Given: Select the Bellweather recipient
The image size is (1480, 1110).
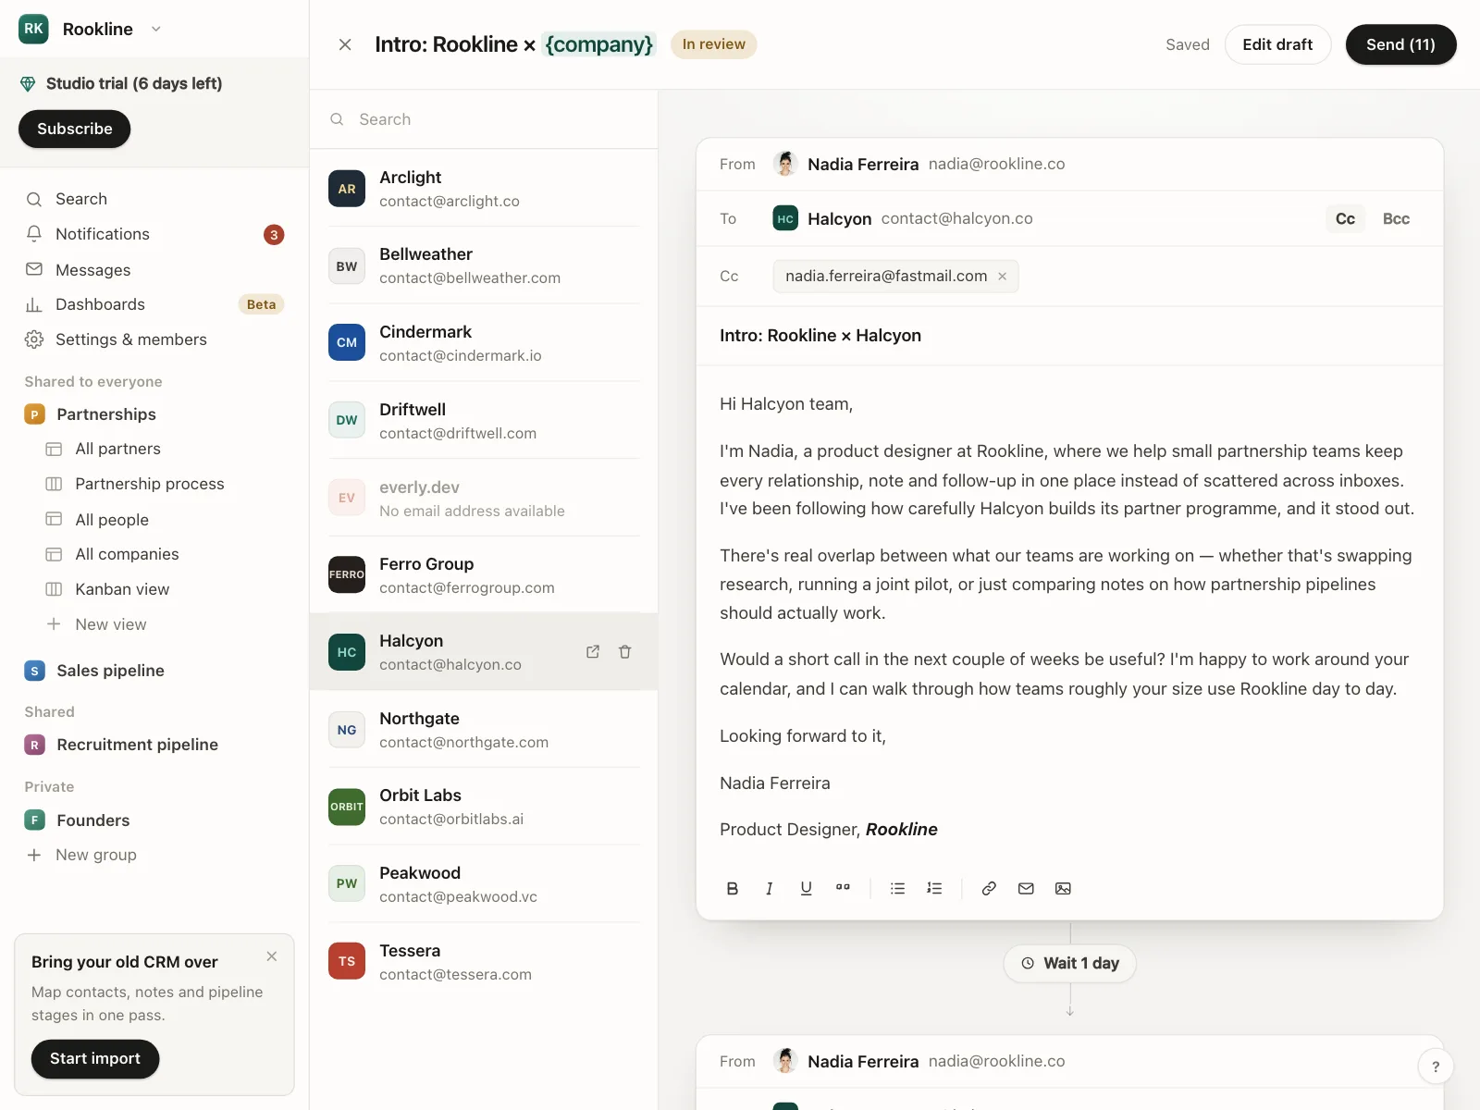Looking at the screenshot, I should pyautogui.click(x=484, y=265).
